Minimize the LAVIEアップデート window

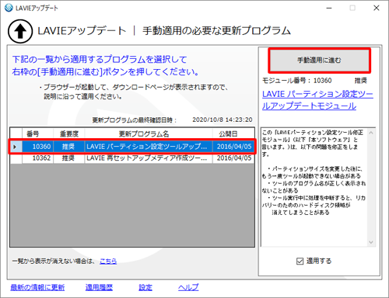click(329, 8)
